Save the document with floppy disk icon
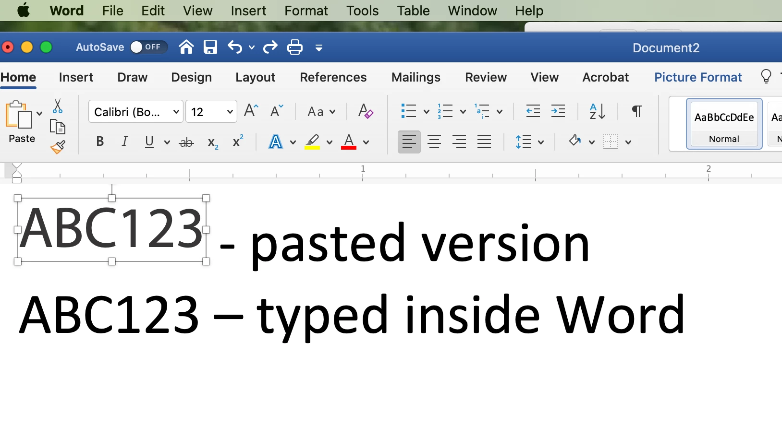The height and width of the screenshot is (425, 782). click(210, 47)
